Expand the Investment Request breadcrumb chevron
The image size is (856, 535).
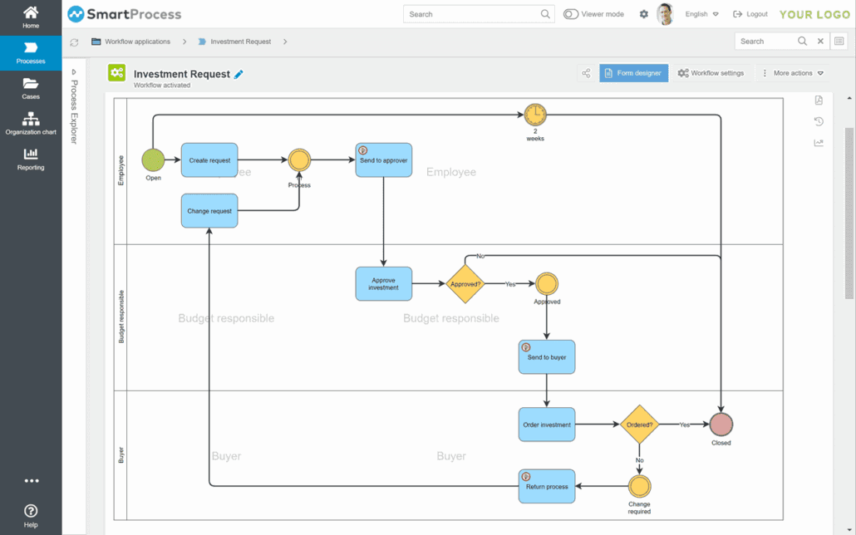(x=285, y=41)
